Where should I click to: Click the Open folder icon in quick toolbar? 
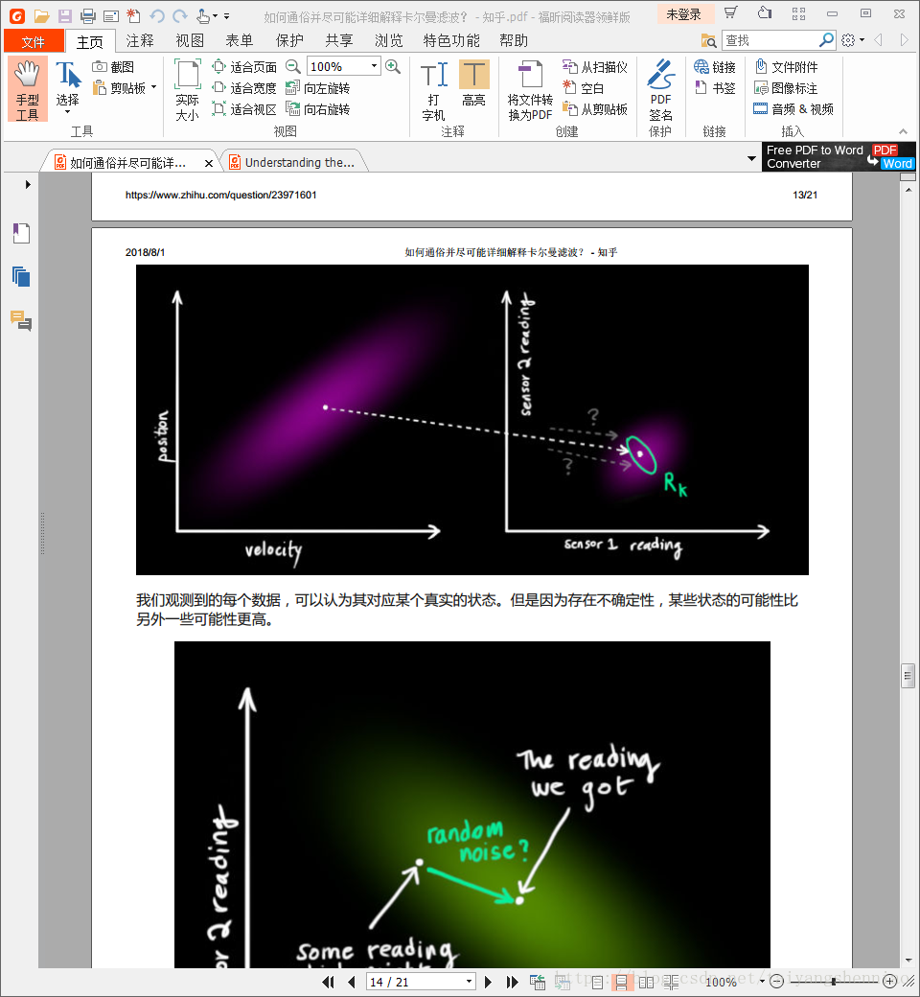pyautogui.click(x=42, y=16)
